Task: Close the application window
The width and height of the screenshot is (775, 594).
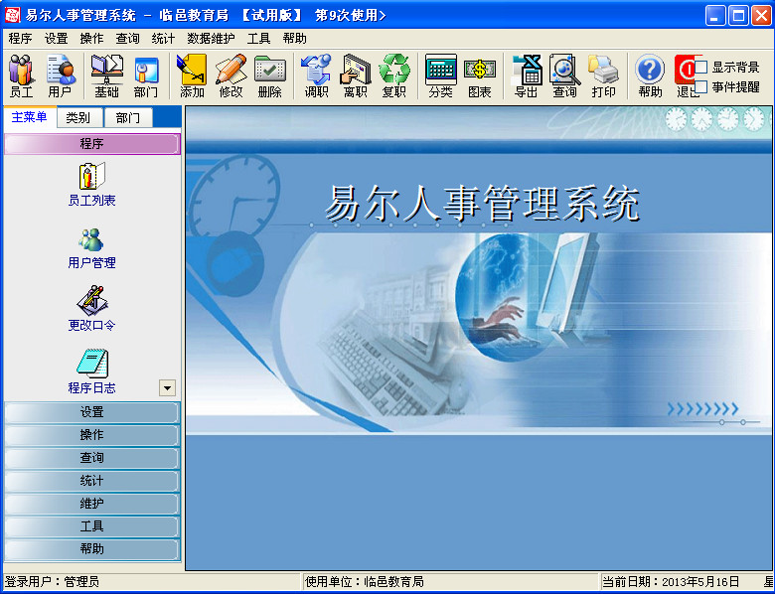Action: [761, 15]
